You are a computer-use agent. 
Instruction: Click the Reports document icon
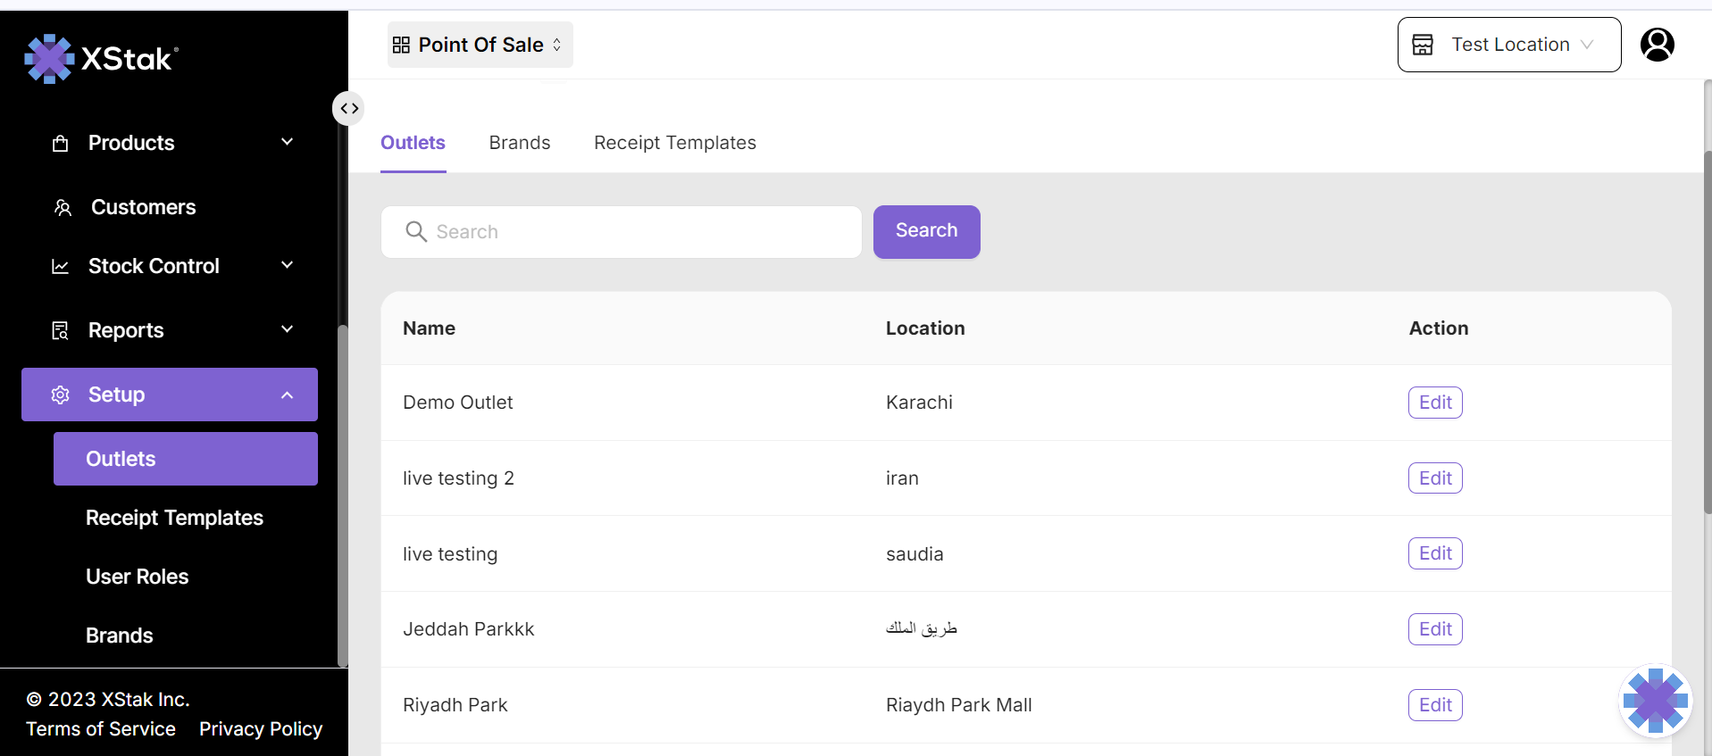click(x=61, y=331)
